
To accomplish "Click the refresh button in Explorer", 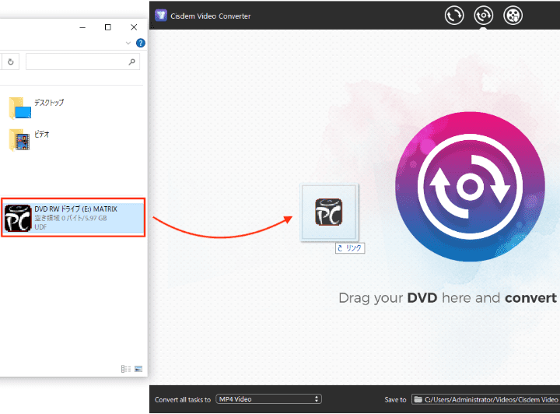I will tap(11, 61).
